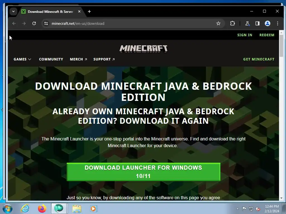Image resolution: width=286 pixels, height=214 pixels.
Task: Minimize the Chrome window
Action: point(252,11)
